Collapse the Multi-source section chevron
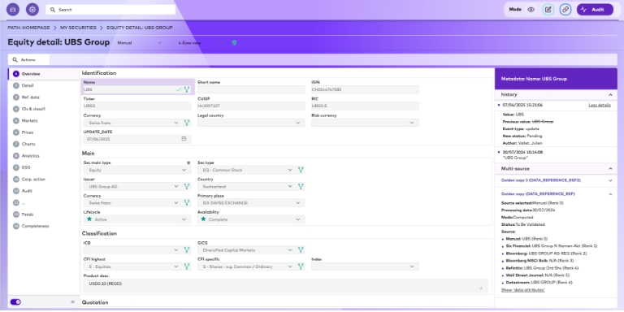This screenshot has height=312, width=624. 610,169
